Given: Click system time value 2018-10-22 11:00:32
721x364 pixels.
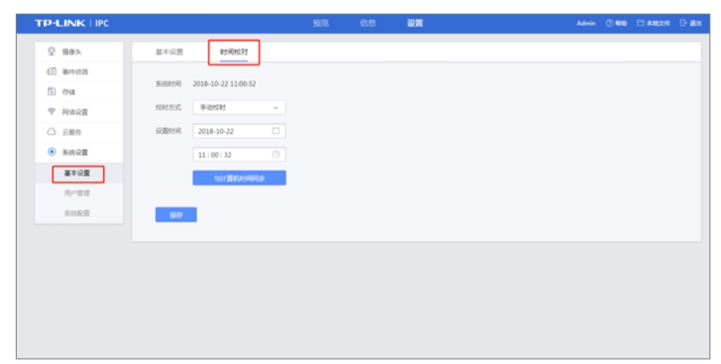Looking at the screenshot, I should (x=224, y=83).
